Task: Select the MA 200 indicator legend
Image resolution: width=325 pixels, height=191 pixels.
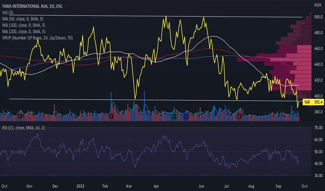Action: [24, 32]
